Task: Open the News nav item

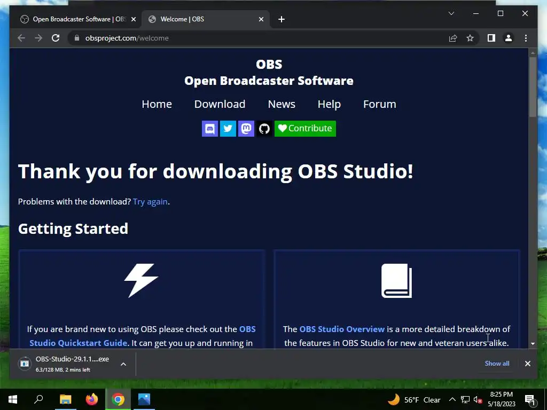Action: coord(282,104)
